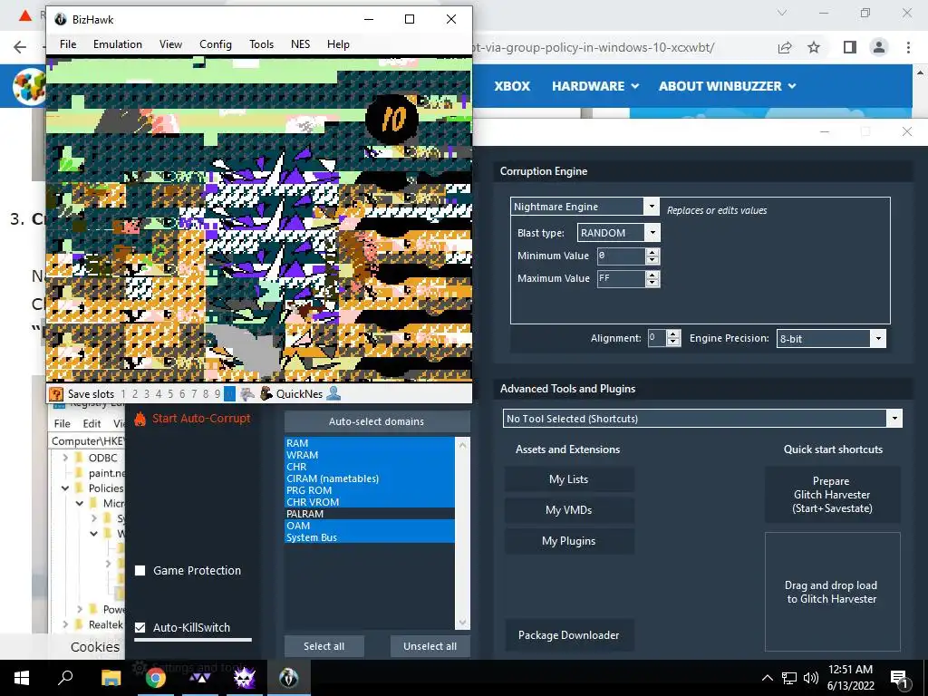Open the Blast type RANDOM dropdown

[x=652, y=233]
